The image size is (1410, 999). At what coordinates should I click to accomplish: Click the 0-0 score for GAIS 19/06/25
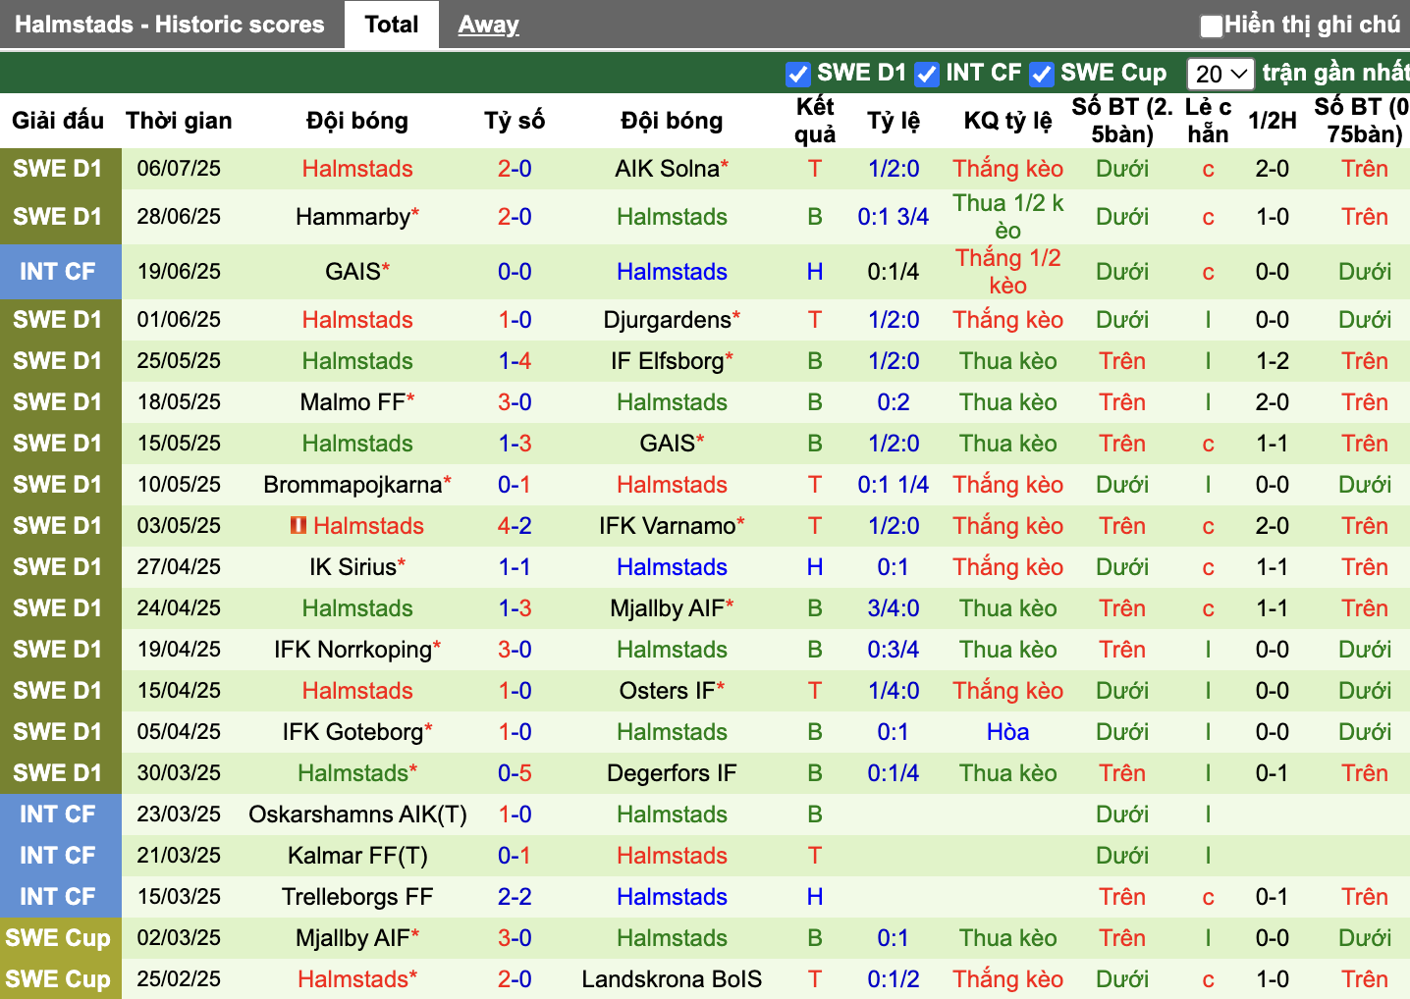pos(515,272)
